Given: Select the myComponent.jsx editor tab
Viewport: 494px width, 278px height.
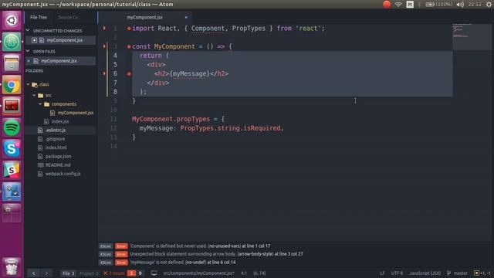Looking at the screenshot, I should pos(145,17).
